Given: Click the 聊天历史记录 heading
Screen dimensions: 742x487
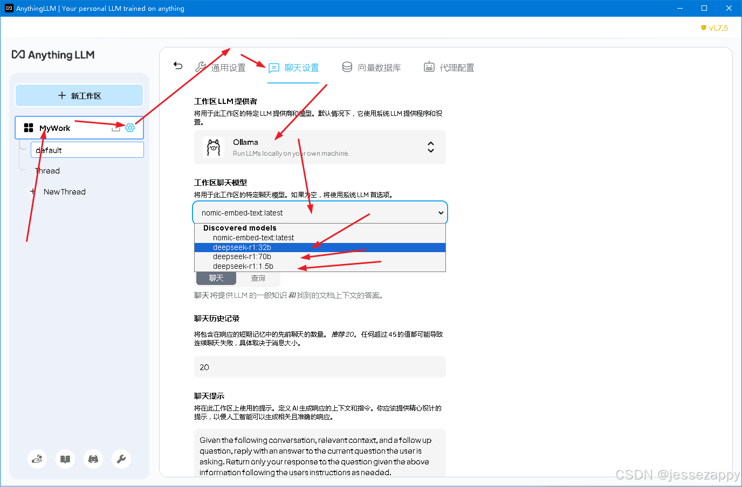Looking at the screenshot, I should click(217, 318).
